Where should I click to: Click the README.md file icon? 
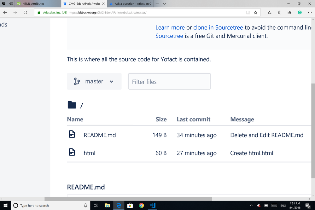coord(72,135)
